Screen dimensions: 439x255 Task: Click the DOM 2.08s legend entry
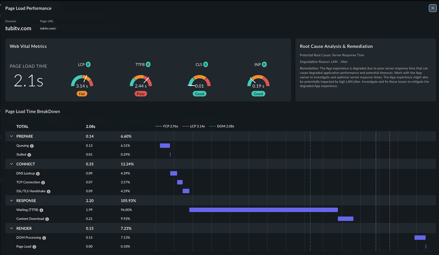tap(222, 126)
